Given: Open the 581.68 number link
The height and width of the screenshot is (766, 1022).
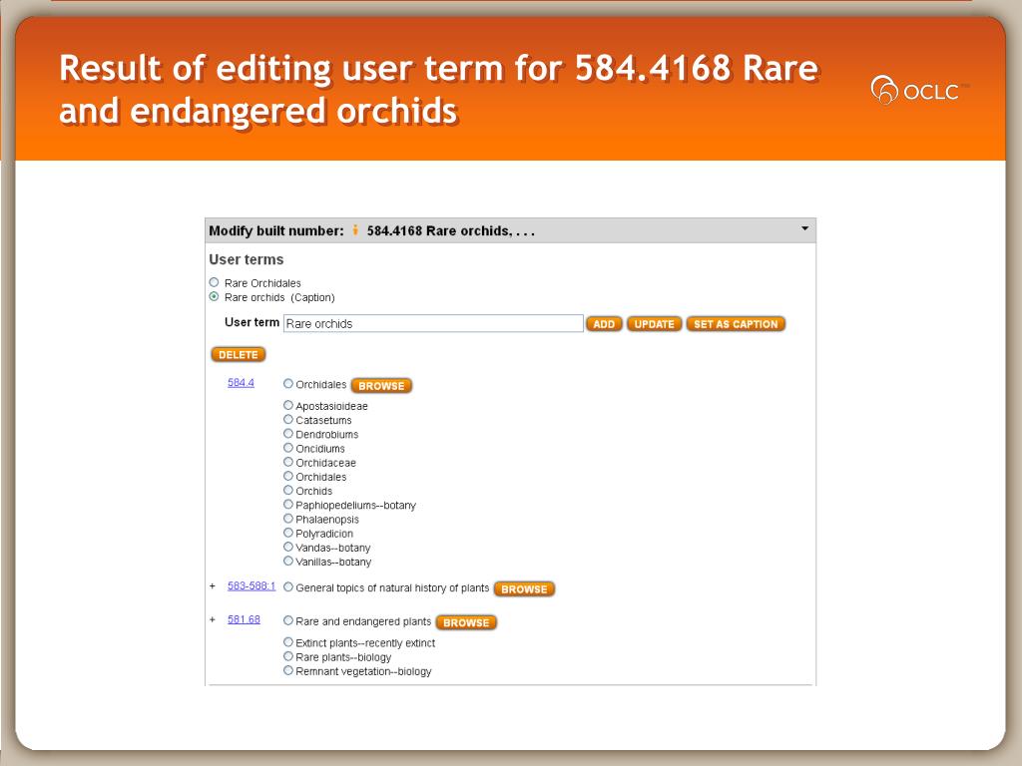Looking at the screenshot, I should (x=244, y=619).
